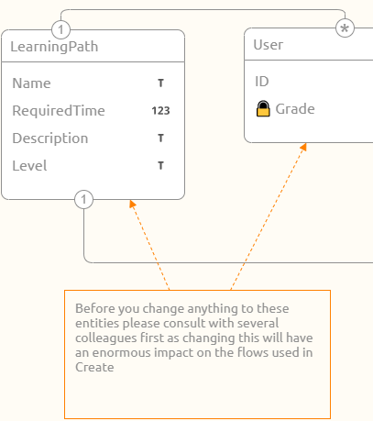
Task: Select the orange annotation note about changing entities
Action: [197, 354]
